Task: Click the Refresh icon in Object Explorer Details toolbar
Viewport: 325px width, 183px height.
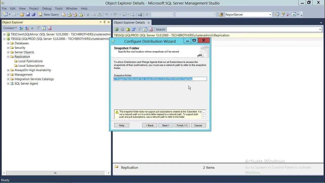Action: pos(145,29)
